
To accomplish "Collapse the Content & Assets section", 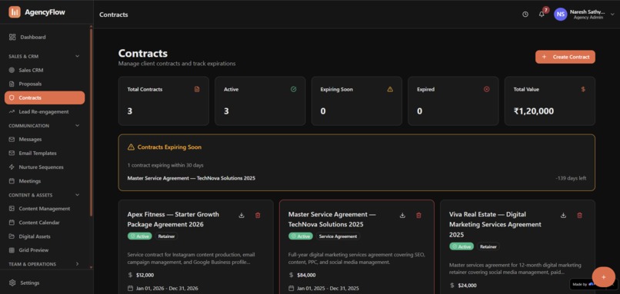I will pos(77,195).
